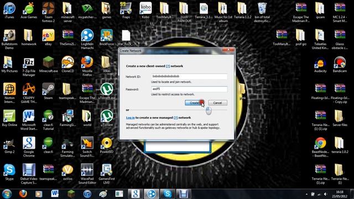Open Firefox from the taskbar
This screenshot has width=354, height=199.
coord(23,194)
